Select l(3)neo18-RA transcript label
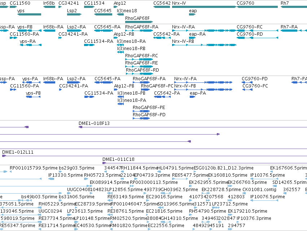The image size is (307, 231). (x=131, y=41)
